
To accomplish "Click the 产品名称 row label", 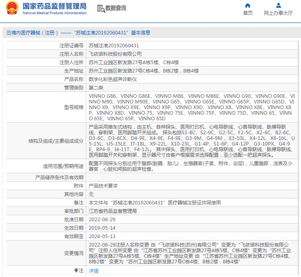I will [74, 79].
